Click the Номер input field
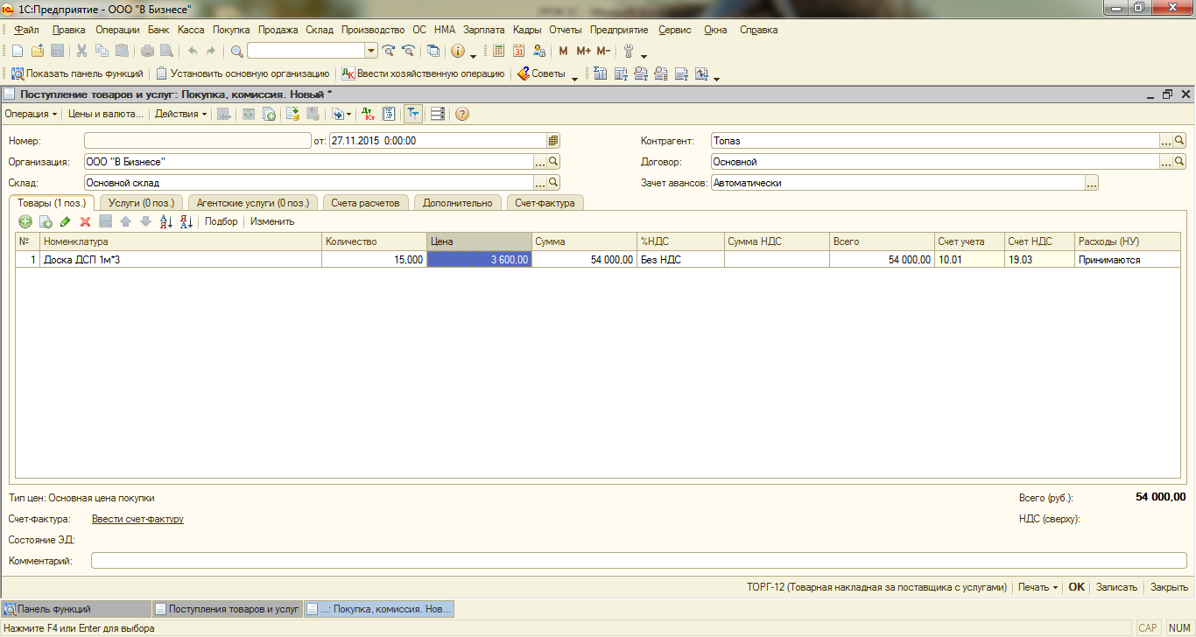 click(x=198, y=140)
